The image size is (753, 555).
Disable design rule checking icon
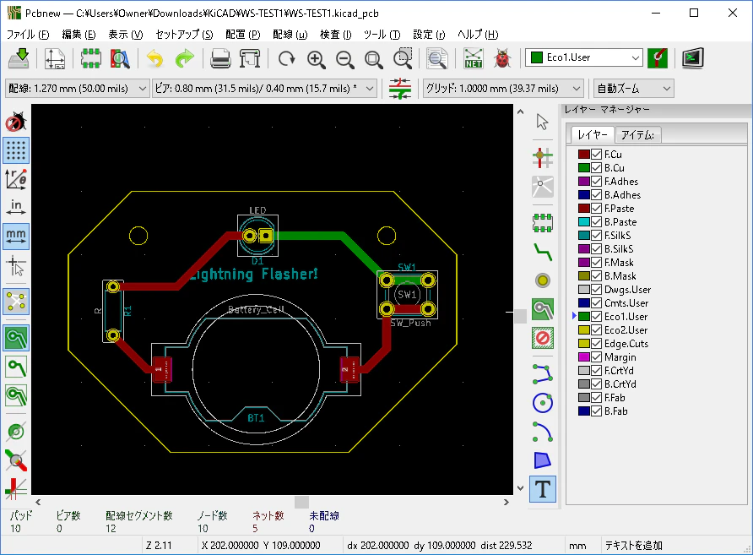click(16, 122)
